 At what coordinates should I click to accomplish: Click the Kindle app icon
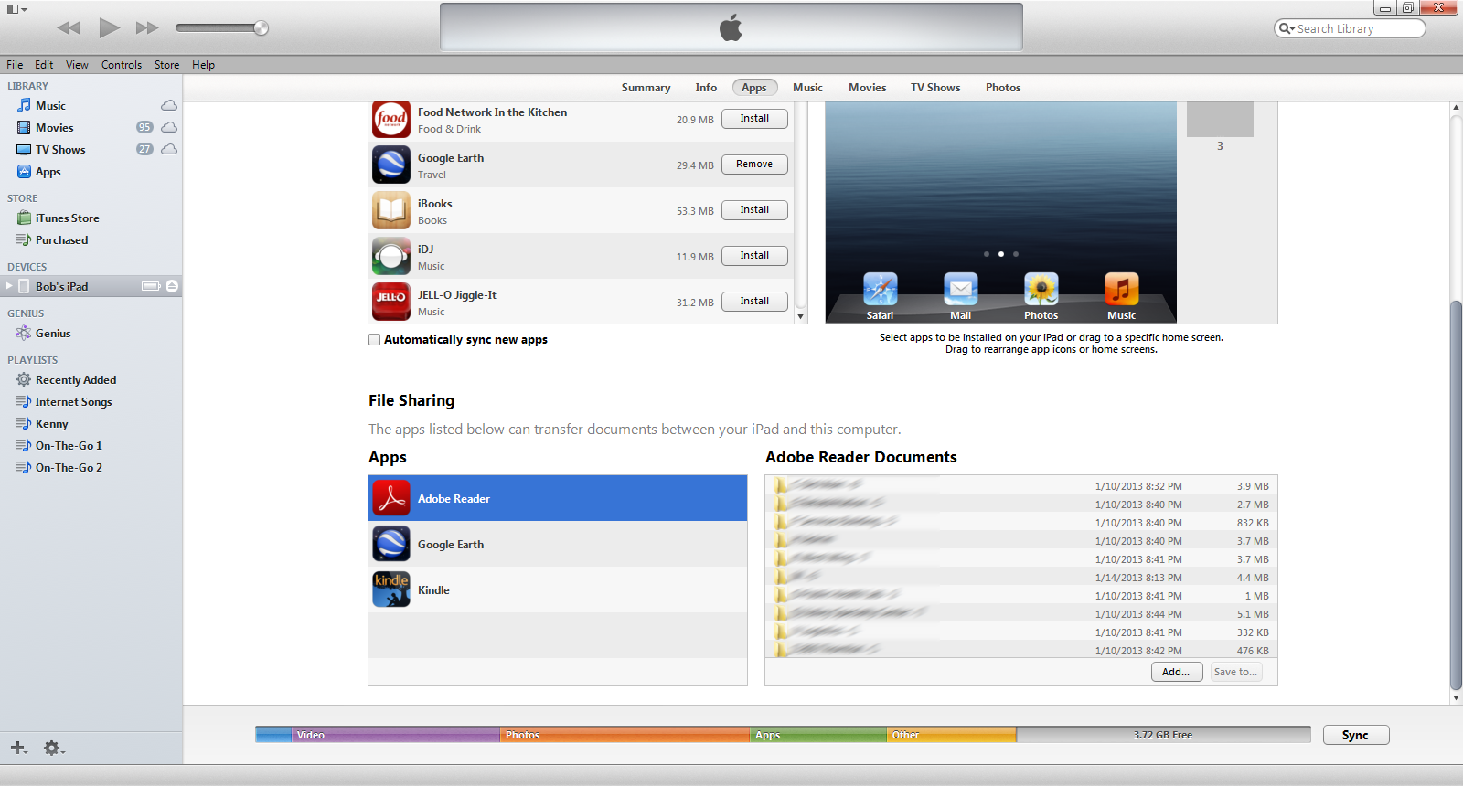click(391, 589)
